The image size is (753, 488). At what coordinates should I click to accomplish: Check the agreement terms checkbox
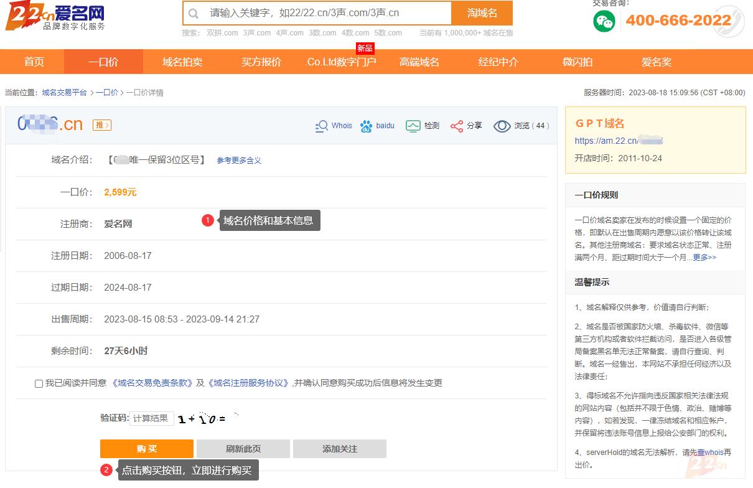click(x=39, y=383)
